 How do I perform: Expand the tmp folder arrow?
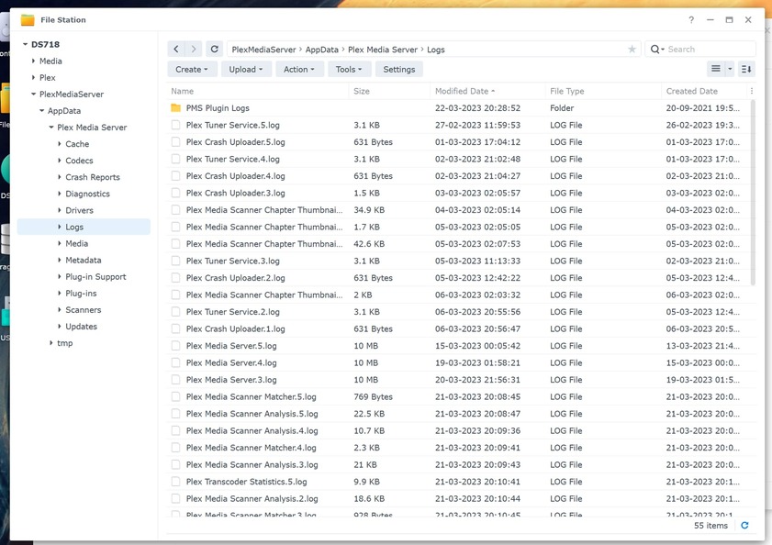(x=51, y=342)
